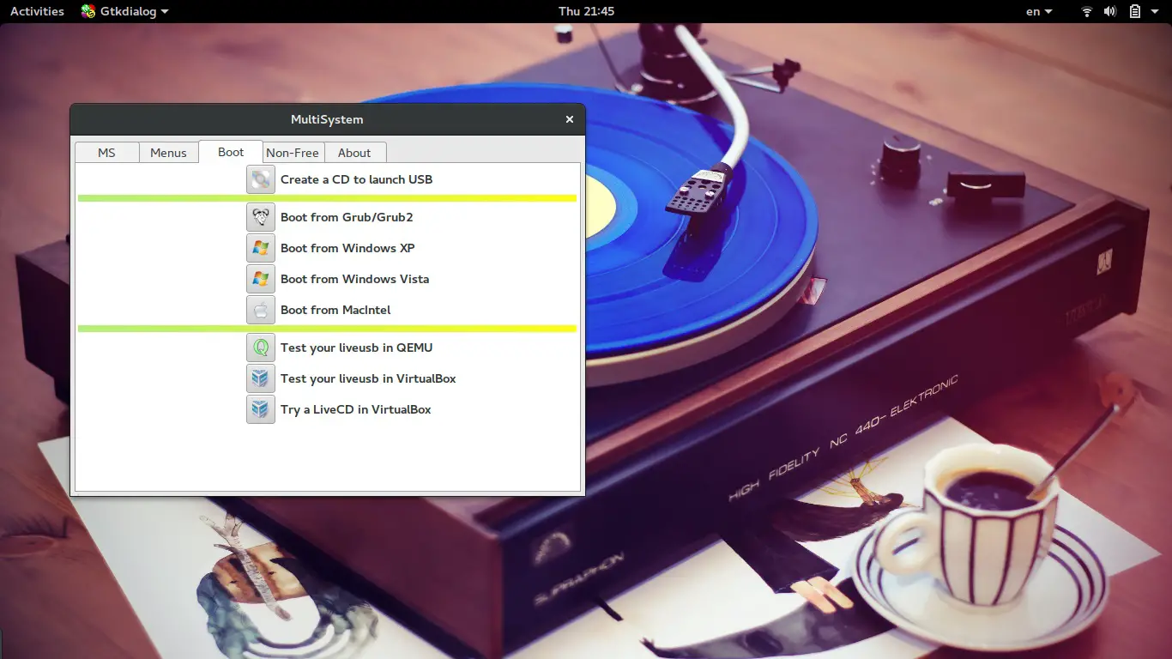Open the volume speaker indicator

pyautogui.click(x=1110, y=11)
